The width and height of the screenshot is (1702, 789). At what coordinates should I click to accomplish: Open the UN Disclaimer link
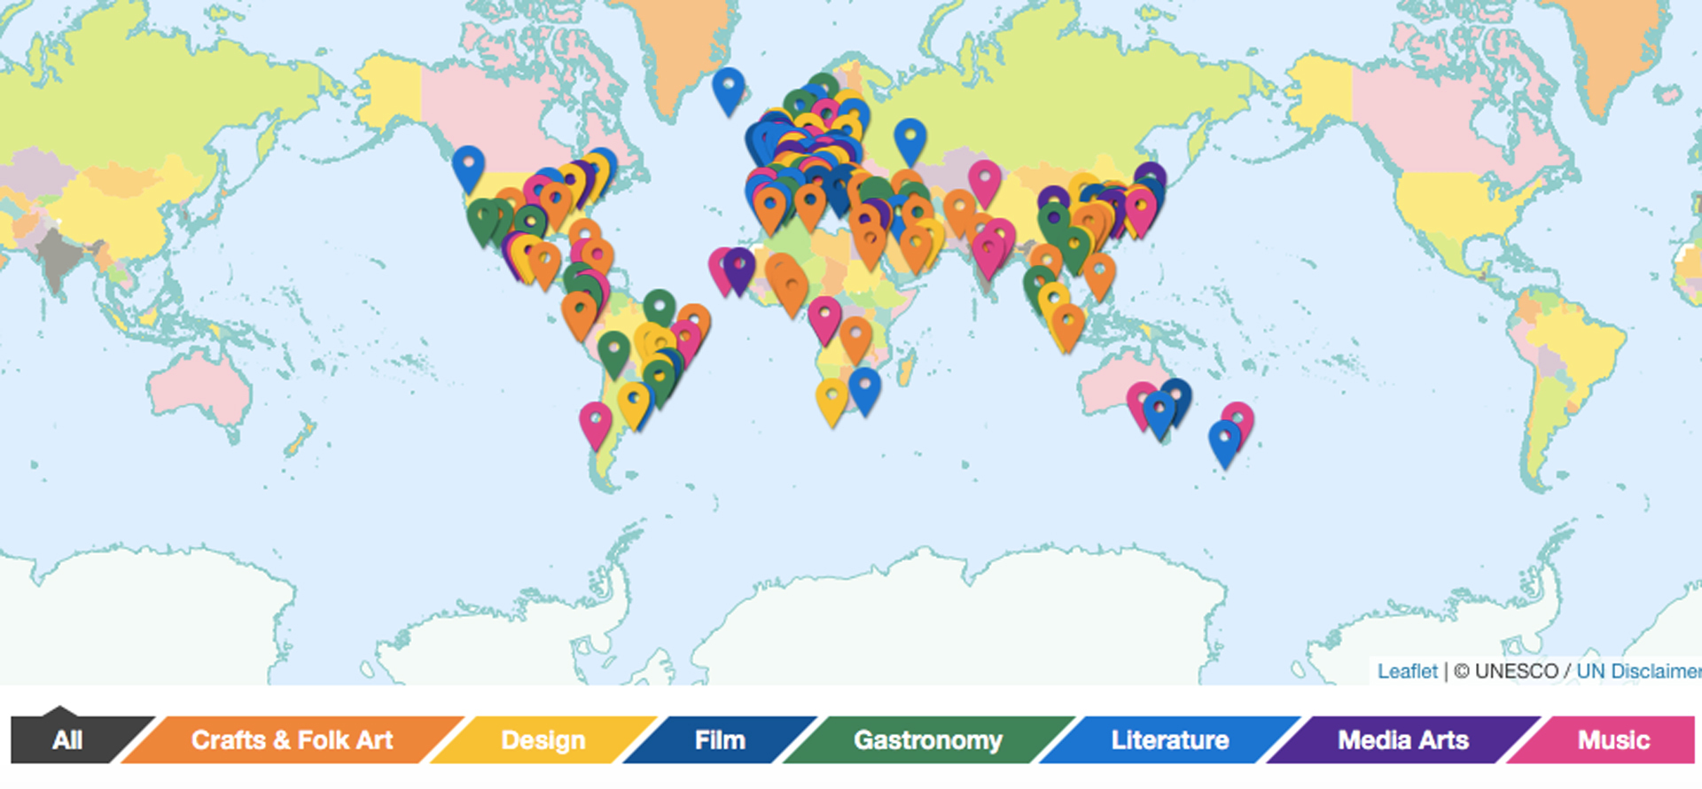[1638, 671]
